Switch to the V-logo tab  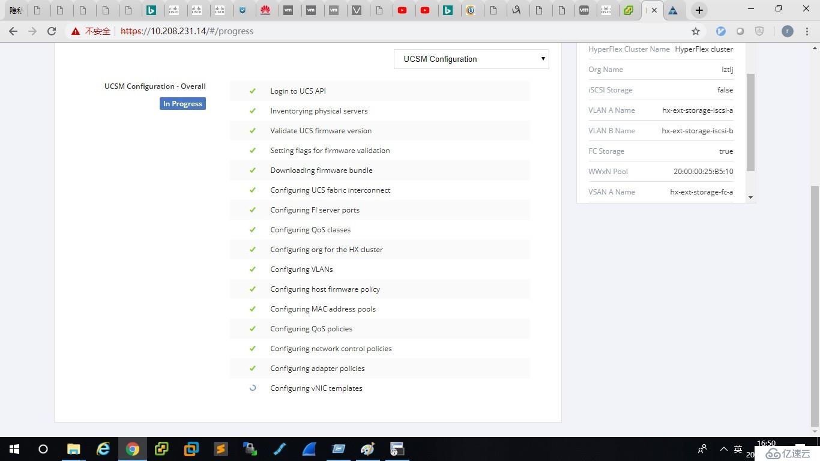coord(357,10)
